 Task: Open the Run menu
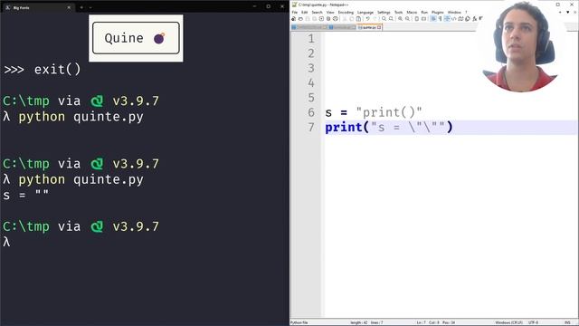(424, 12)
